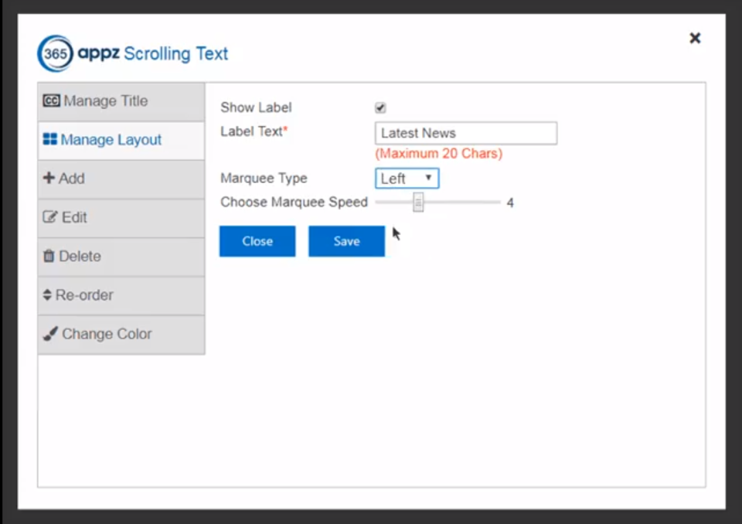
Task: Click the plus icon beside Add
Action: coord(49,179)
